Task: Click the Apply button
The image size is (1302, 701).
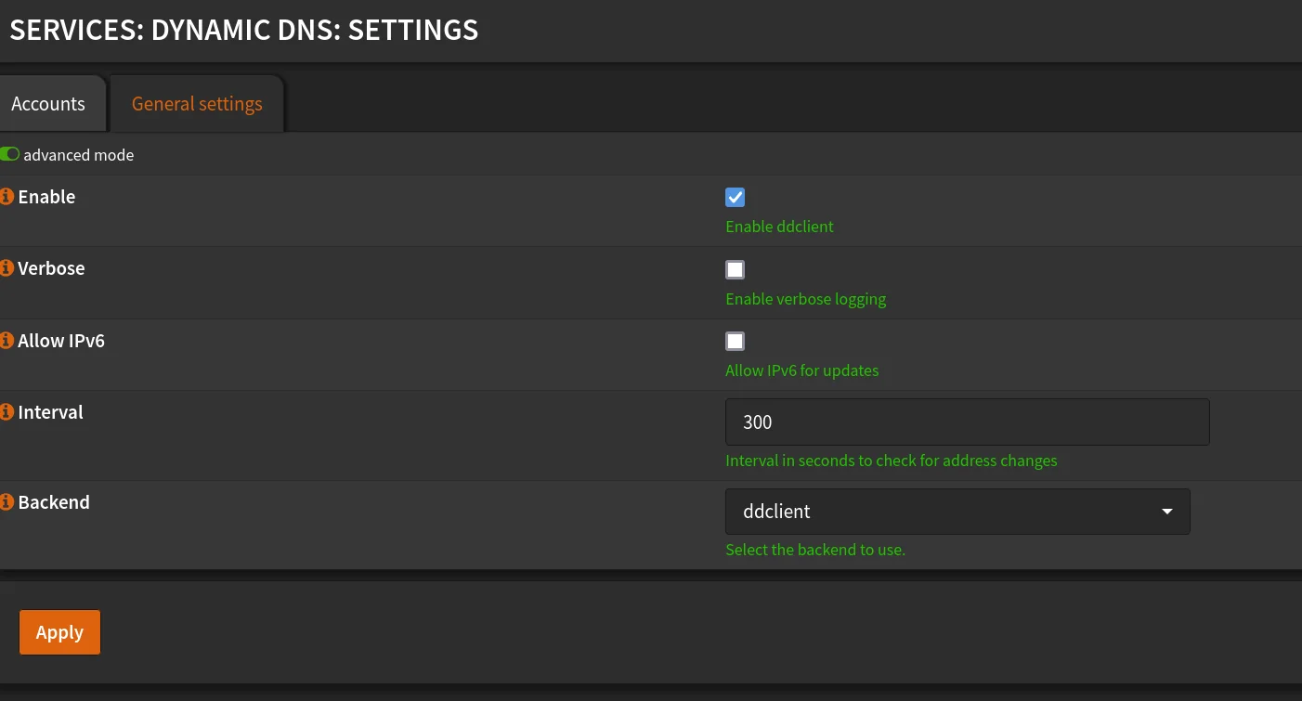Action: click(59, 631)
